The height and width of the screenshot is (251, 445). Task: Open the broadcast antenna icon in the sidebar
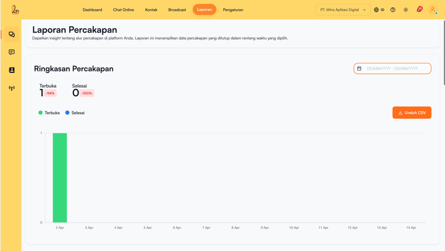coord(12,88)
